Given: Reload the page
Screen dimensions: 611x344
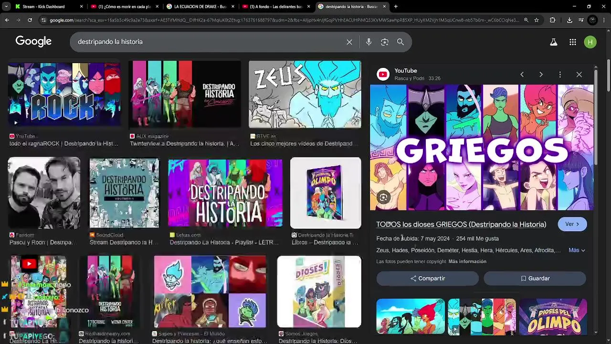Looking at the screenshot, I should pos(30,20).
